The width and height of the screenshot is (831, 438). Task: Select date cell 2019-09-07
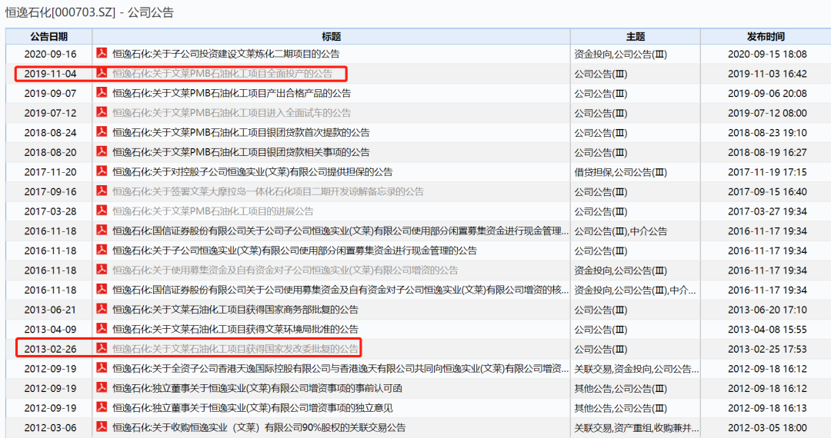[x=50, y=93]
